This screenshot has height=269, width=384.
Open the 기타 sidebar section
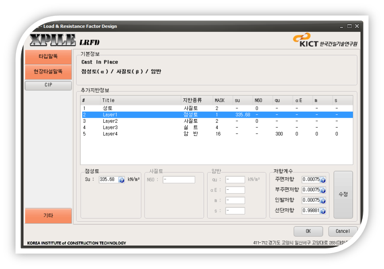tap(48, 216)
